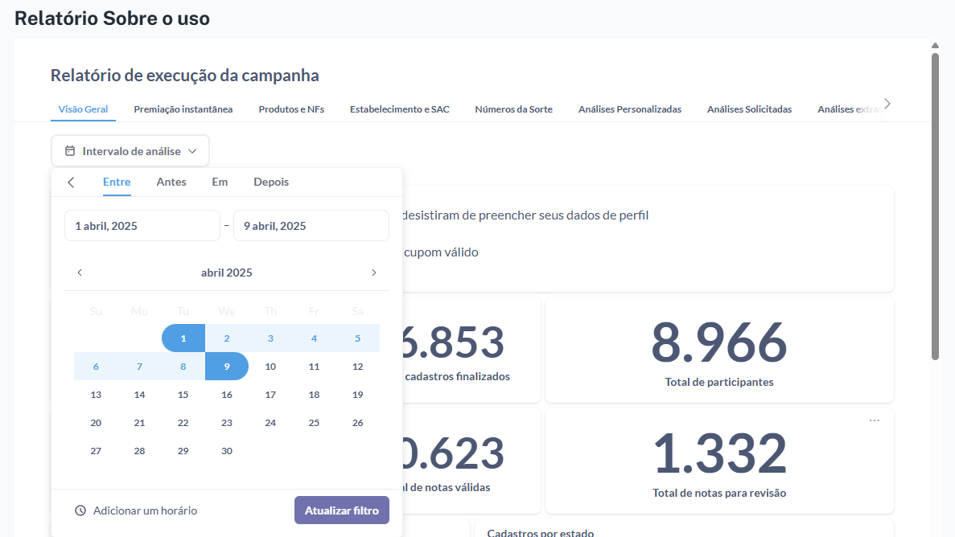Click Adicionar um horário link
This screenshot has width=955, height=537.
tap(145, 510)
